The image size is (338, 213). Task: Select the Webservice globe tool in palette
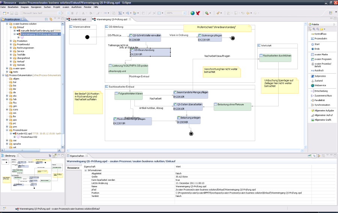pyautogui.click(x=318, y=85)
